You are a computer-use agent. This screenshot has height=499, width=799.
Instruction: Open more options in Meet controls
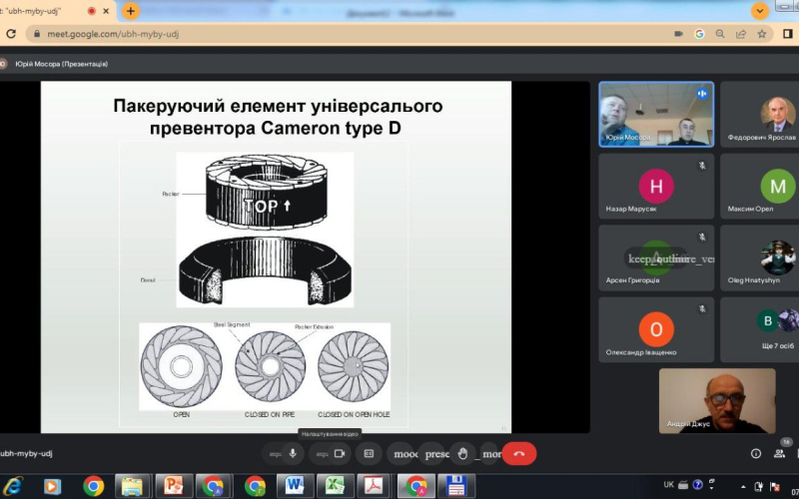click(x=490, y=454)
